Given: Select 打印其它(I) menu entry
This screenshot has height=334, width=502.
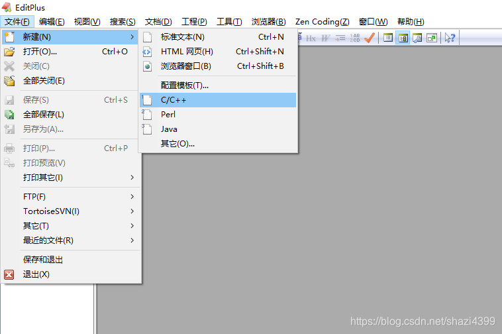Looking at the screenshot, I should [x=70, y=178].
